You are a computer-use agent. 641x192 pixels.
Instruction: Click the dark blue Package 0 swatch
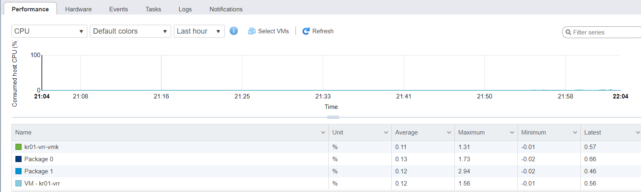click(x=18, y=159)
